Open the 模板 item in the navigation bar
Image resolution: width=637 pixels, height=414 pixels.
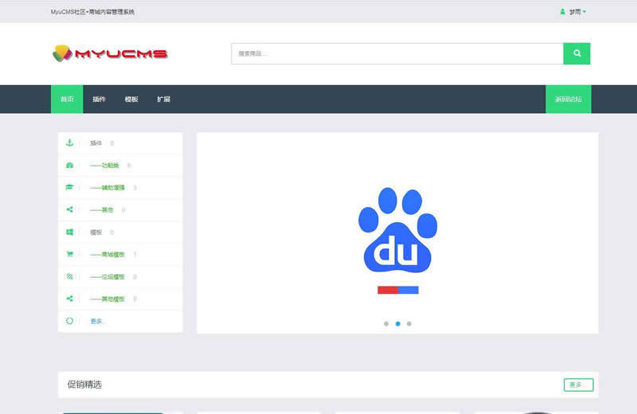click(x=131, y=100)
